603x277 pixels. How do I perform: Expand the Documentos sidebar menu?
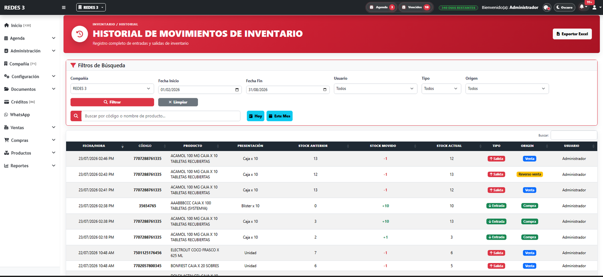coord(30,89)
